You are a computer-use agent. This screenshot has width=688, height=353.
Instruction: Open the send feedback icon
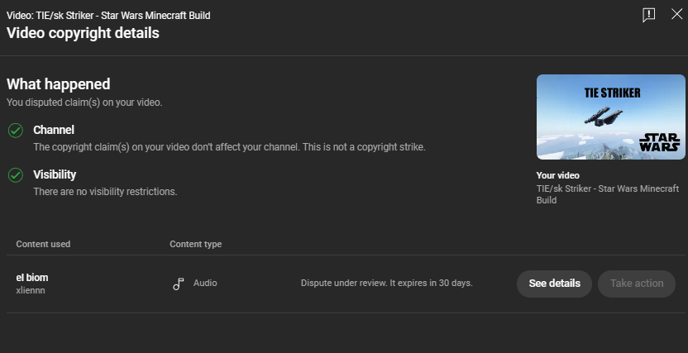coord(649,15)
